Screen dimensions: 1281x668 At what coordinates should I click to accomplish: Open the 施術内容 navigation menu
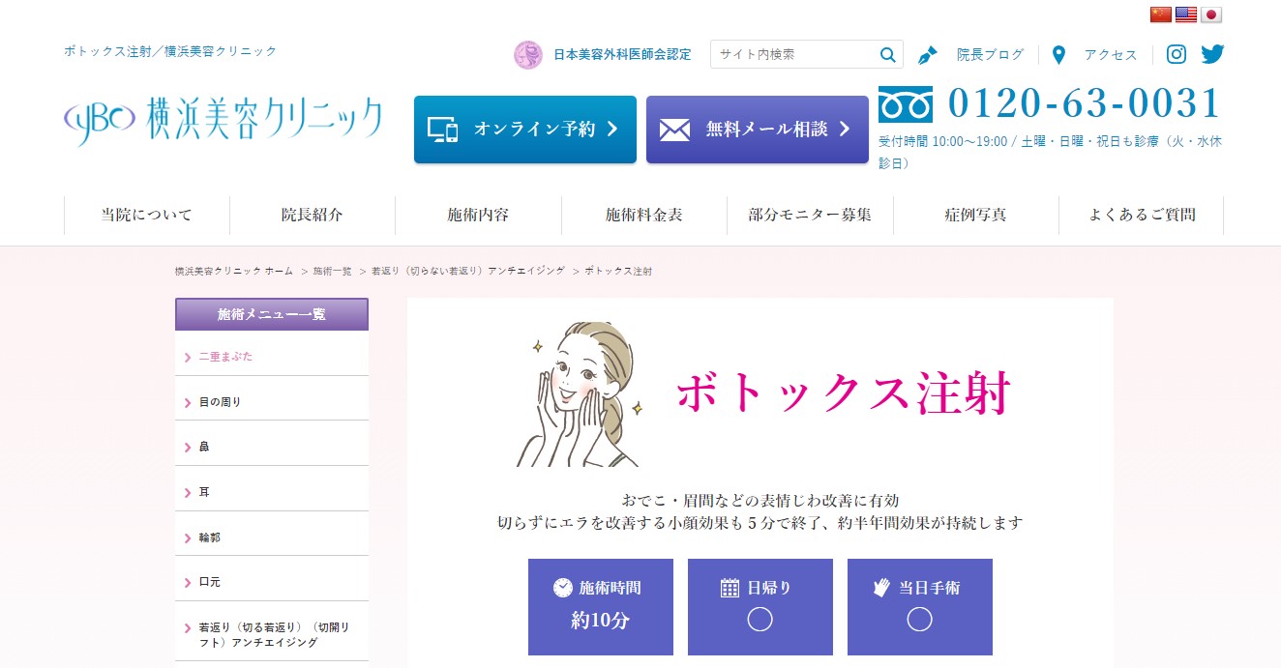point(478,215)
